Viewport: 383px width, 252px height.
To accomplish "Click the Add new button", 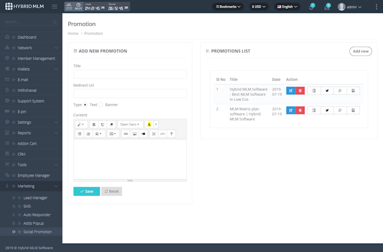I will (x=361, y=51).
